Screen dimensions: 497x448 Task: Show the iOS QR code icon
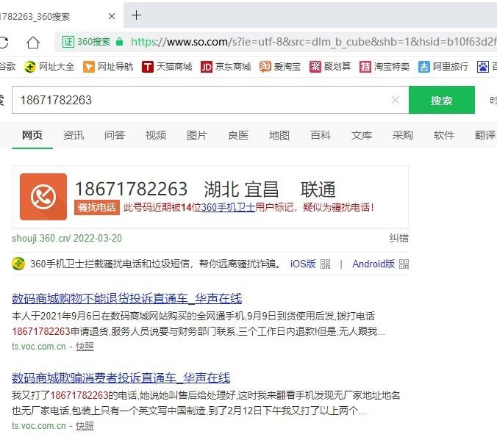325,264
